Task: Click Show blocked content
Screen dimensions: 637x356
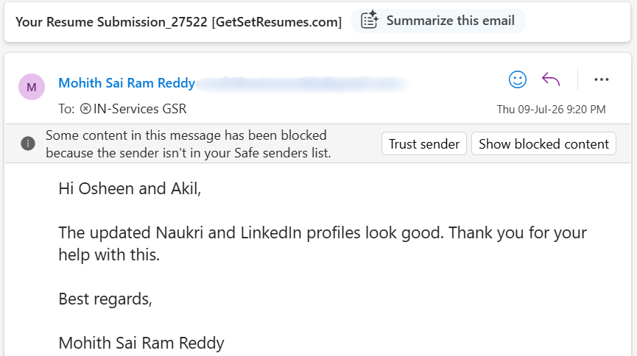Action: point(543,143)
